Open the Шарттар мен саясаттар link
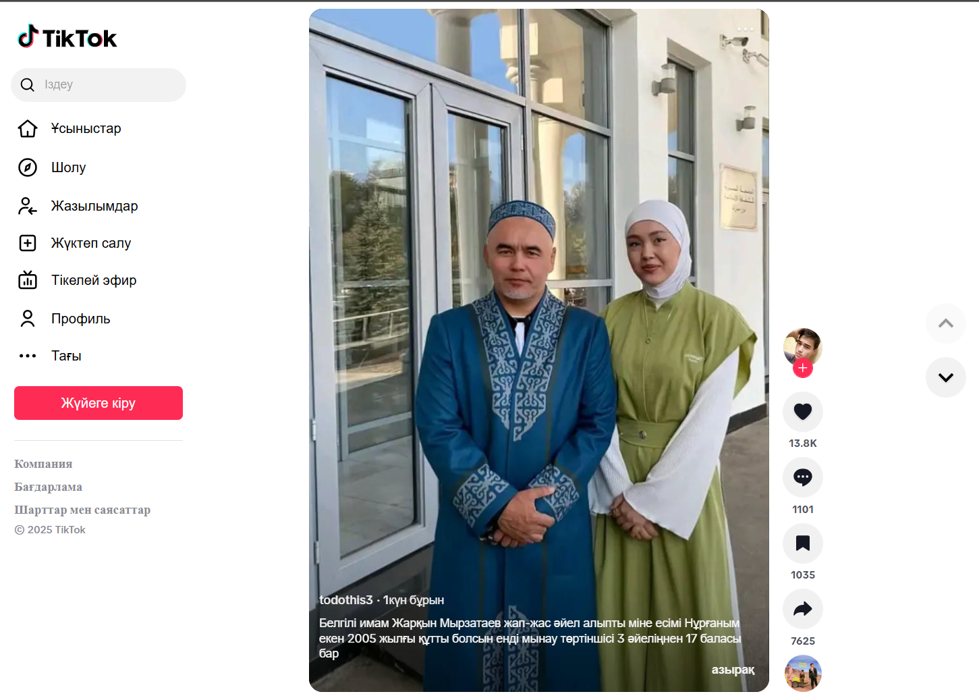This screenshot has height=696, width=979. [x=82, y=510]
